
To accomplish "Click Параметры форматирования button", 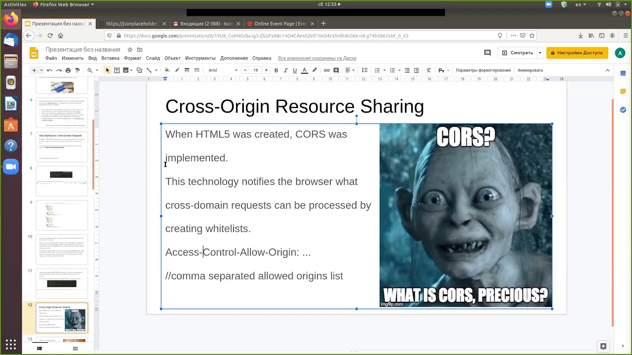I will 483,70.
